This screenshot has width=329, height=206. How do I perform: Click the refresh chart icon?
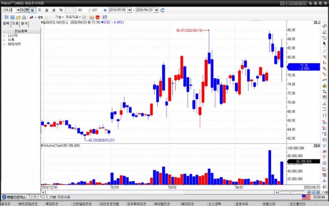click(x=163, y=10)
